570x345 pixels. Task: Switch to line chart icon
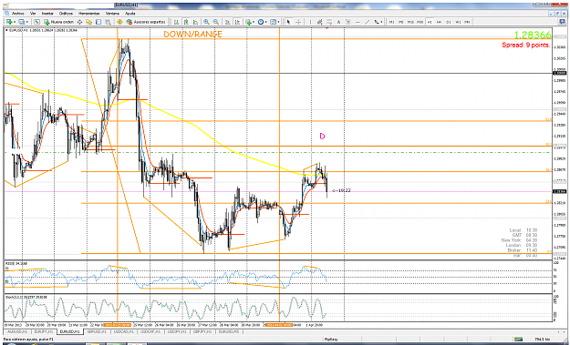pyautogui.click(x=195, y=22)
